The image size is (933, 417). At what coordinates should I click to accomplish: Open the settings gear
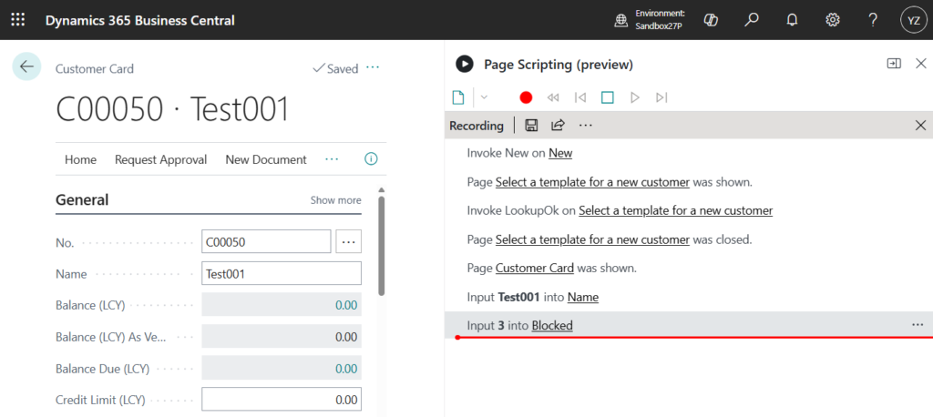coord(832,20)
